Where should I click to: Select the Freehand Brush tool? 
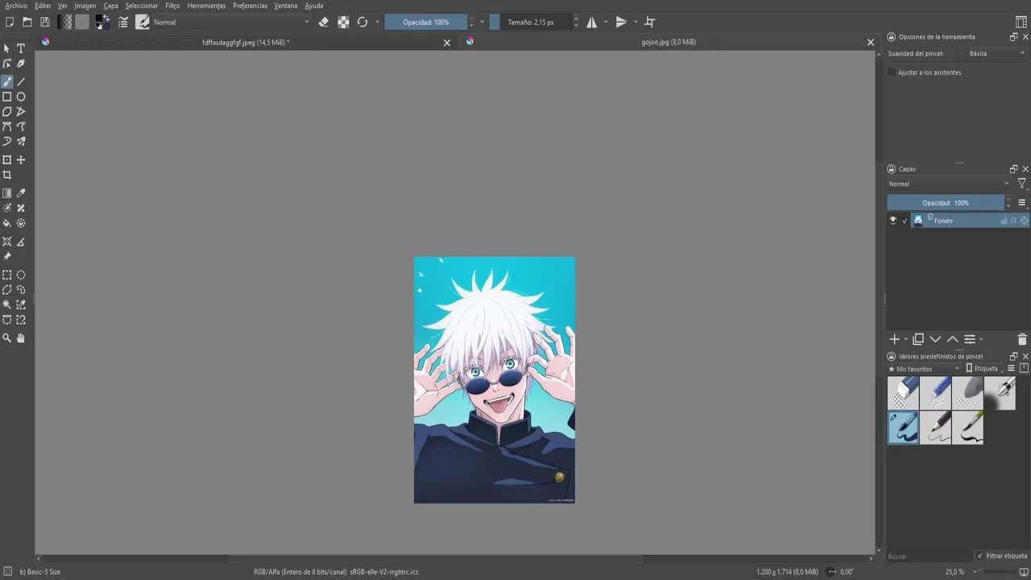click(7, 81)
